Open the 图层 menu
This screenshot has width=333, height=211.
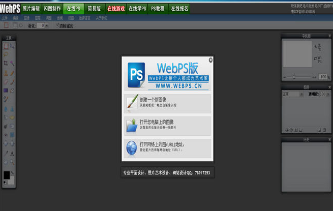(38, 18)
